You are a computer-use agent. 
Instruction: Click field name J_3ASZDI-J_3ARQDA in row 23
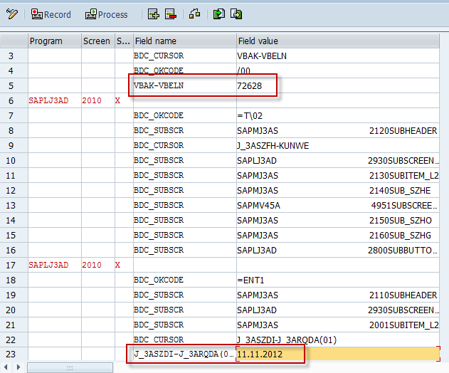(x=184, y=354)
